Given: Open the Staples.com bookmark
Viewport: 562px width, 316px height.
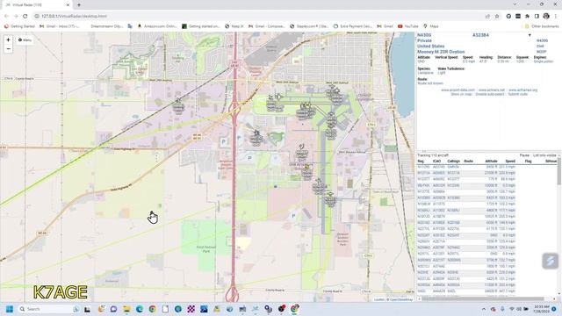Looking at the screenshot, I should tap(309, 26).
